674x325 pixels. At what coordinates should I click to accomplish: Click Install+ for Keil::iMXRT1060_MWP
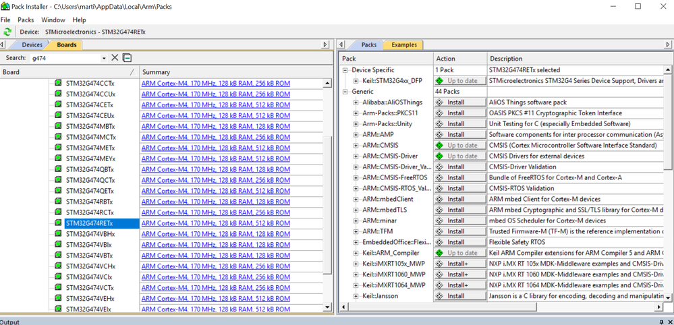pyautogui.click(x=460, y=274)
